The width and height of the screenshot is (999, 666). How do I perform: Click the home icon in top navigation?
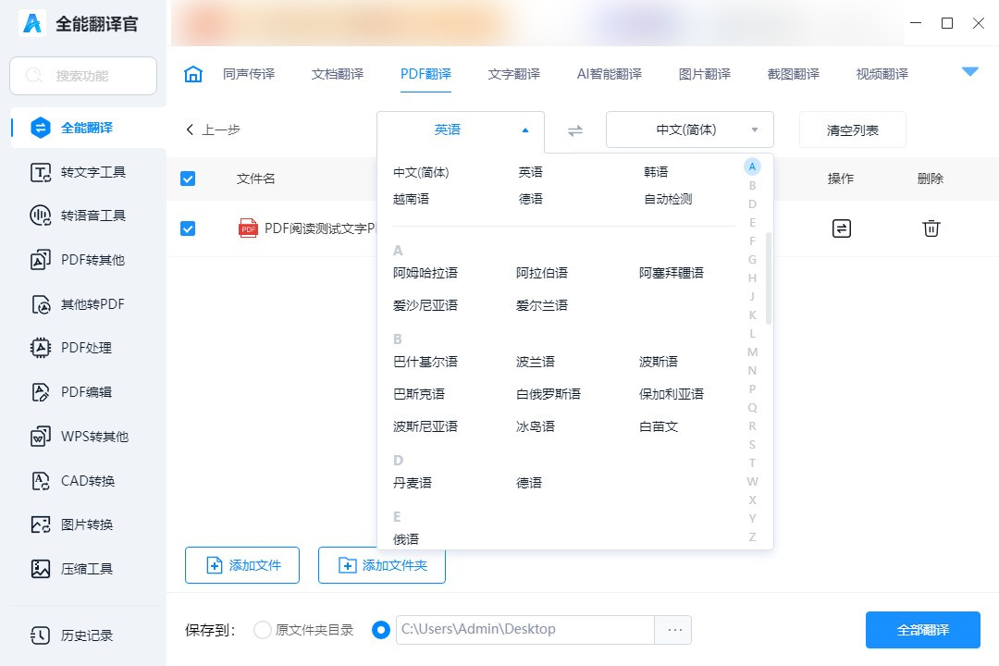192,73
